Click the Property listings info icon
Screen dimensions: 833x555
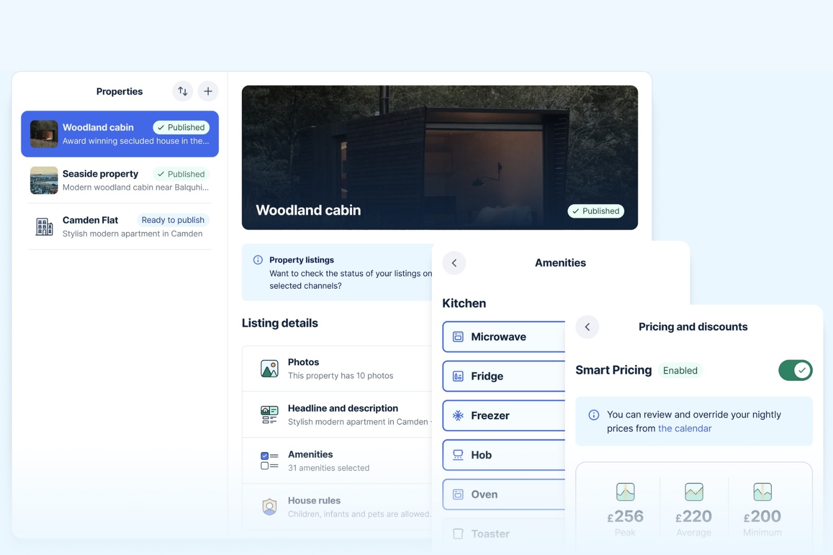point(258,260)
